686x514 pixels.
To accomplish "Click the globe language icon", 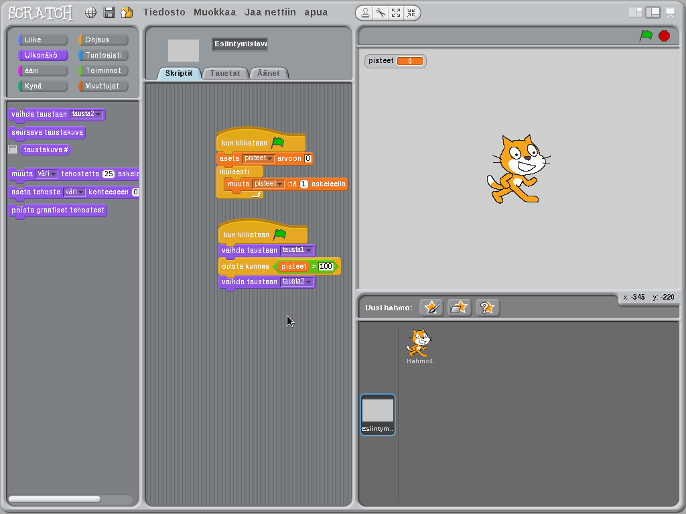I will (91, 13).
